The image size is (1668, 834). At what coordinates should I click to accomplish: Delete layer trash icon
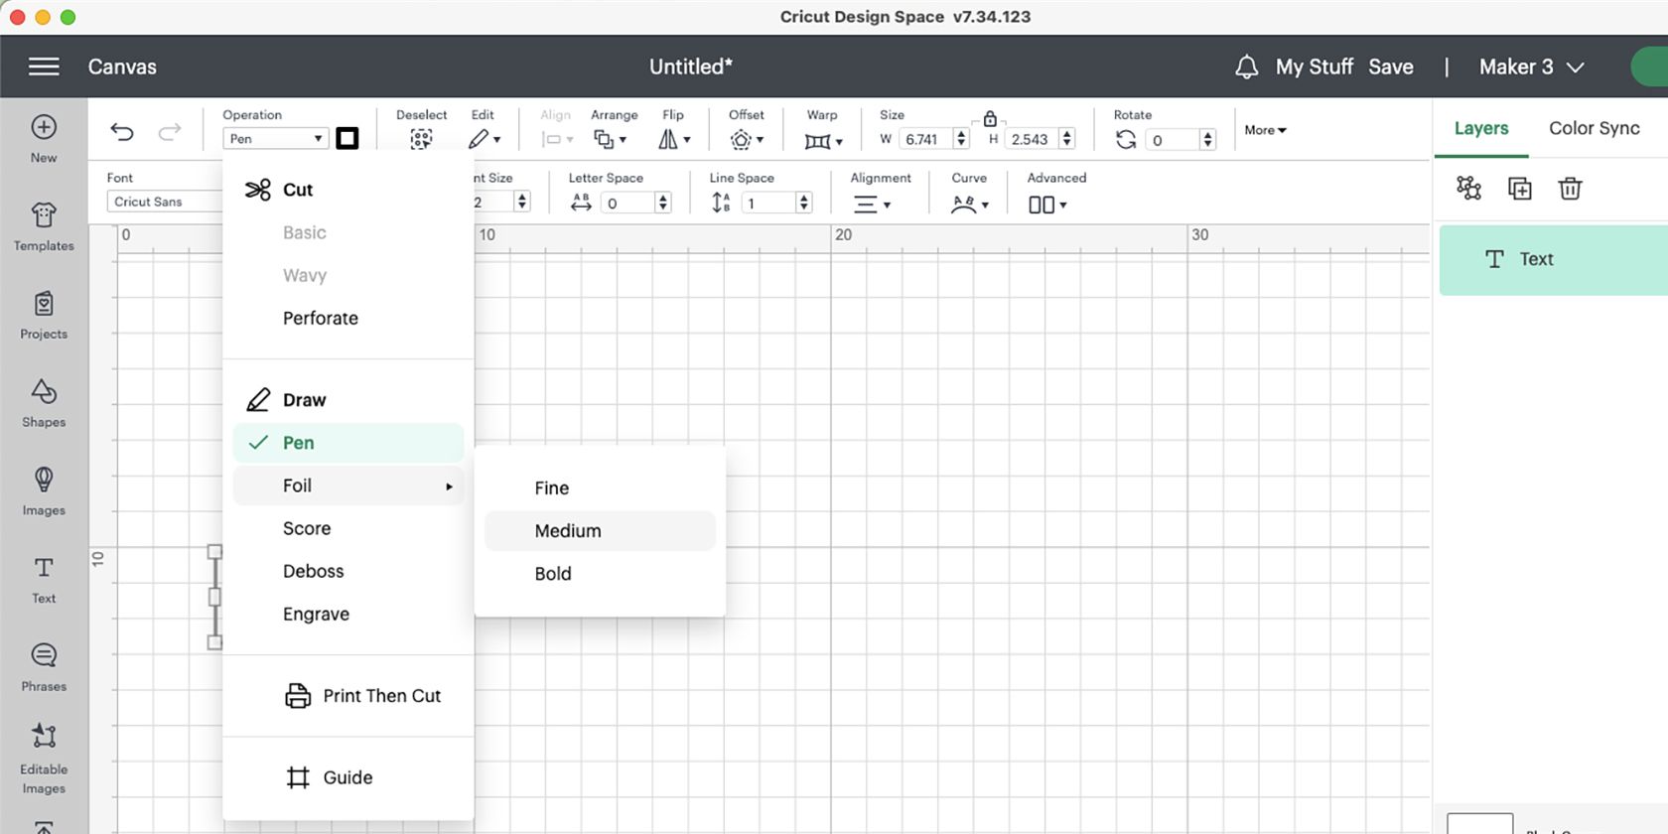(1570, 188)
